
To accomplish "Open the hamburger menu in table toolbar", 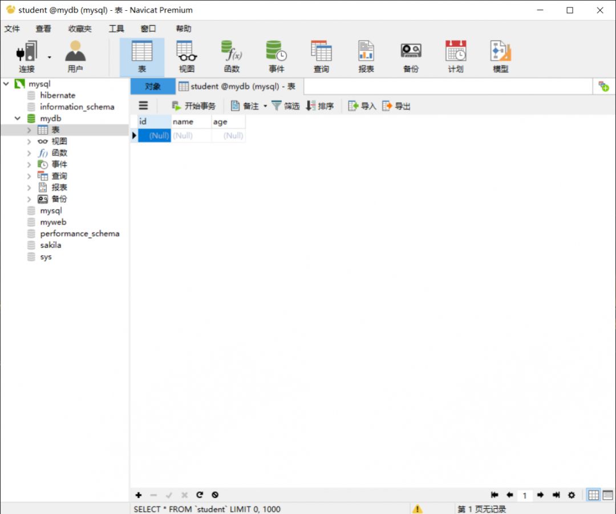I will [143, 105].
